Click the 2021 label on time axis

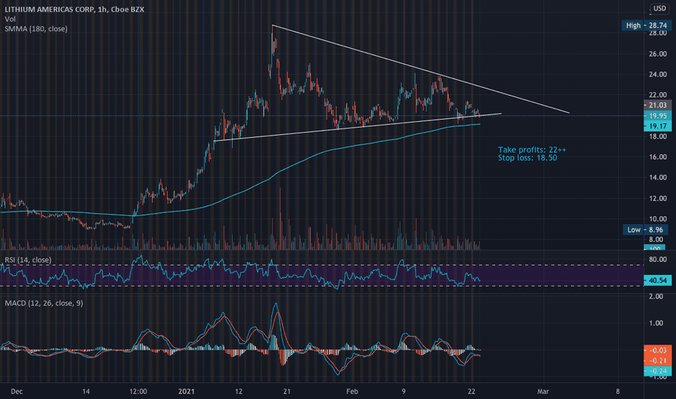(186, 392)
